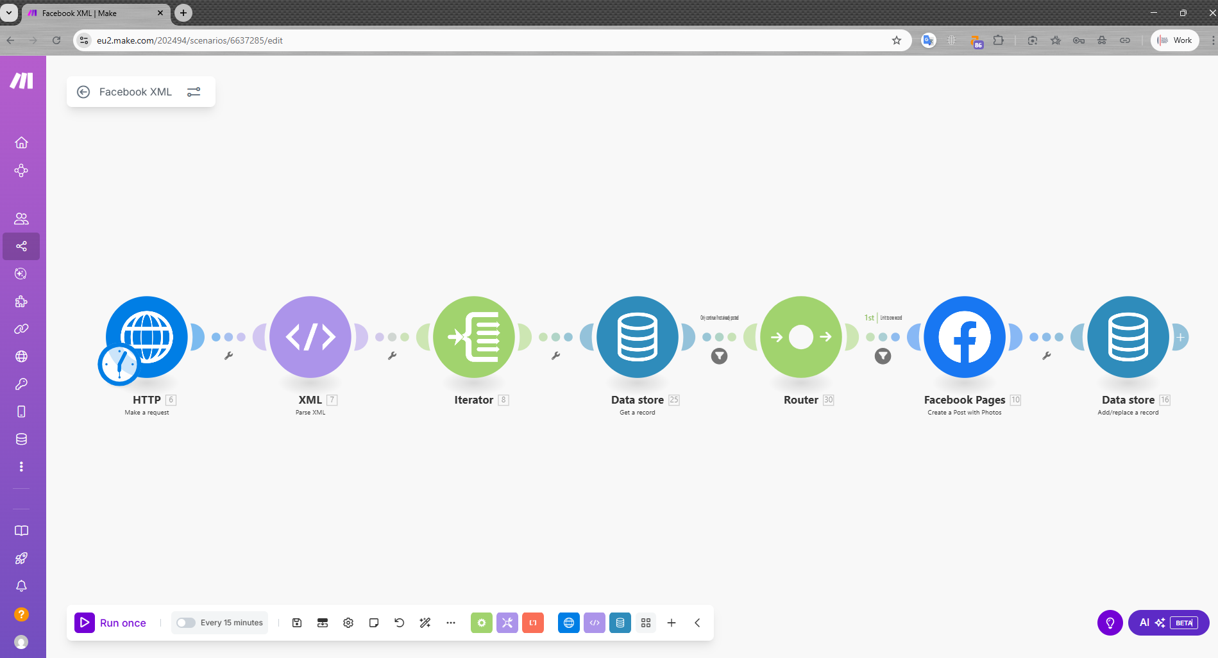This screenshot has width=1218, height=658.
Task: Open Data stores icon in sidebar
Action: 21,439
